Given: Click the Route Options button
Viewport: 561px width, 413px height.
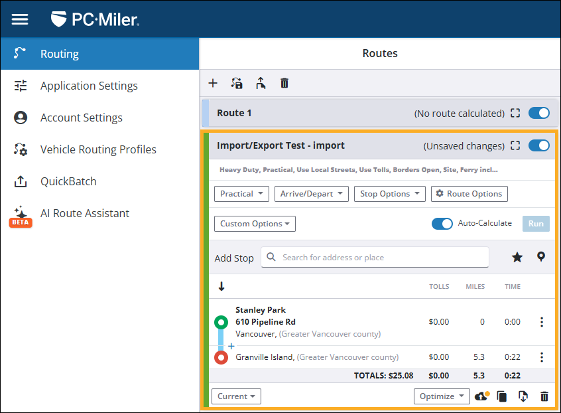Looking at the screenshot, I should pyautogui.click(x=469, y=194).
